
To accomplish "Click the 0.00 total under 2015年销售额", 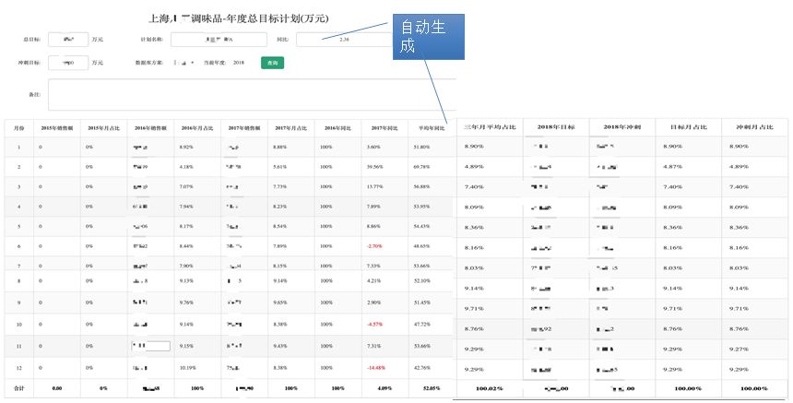I will pos(57,388).
